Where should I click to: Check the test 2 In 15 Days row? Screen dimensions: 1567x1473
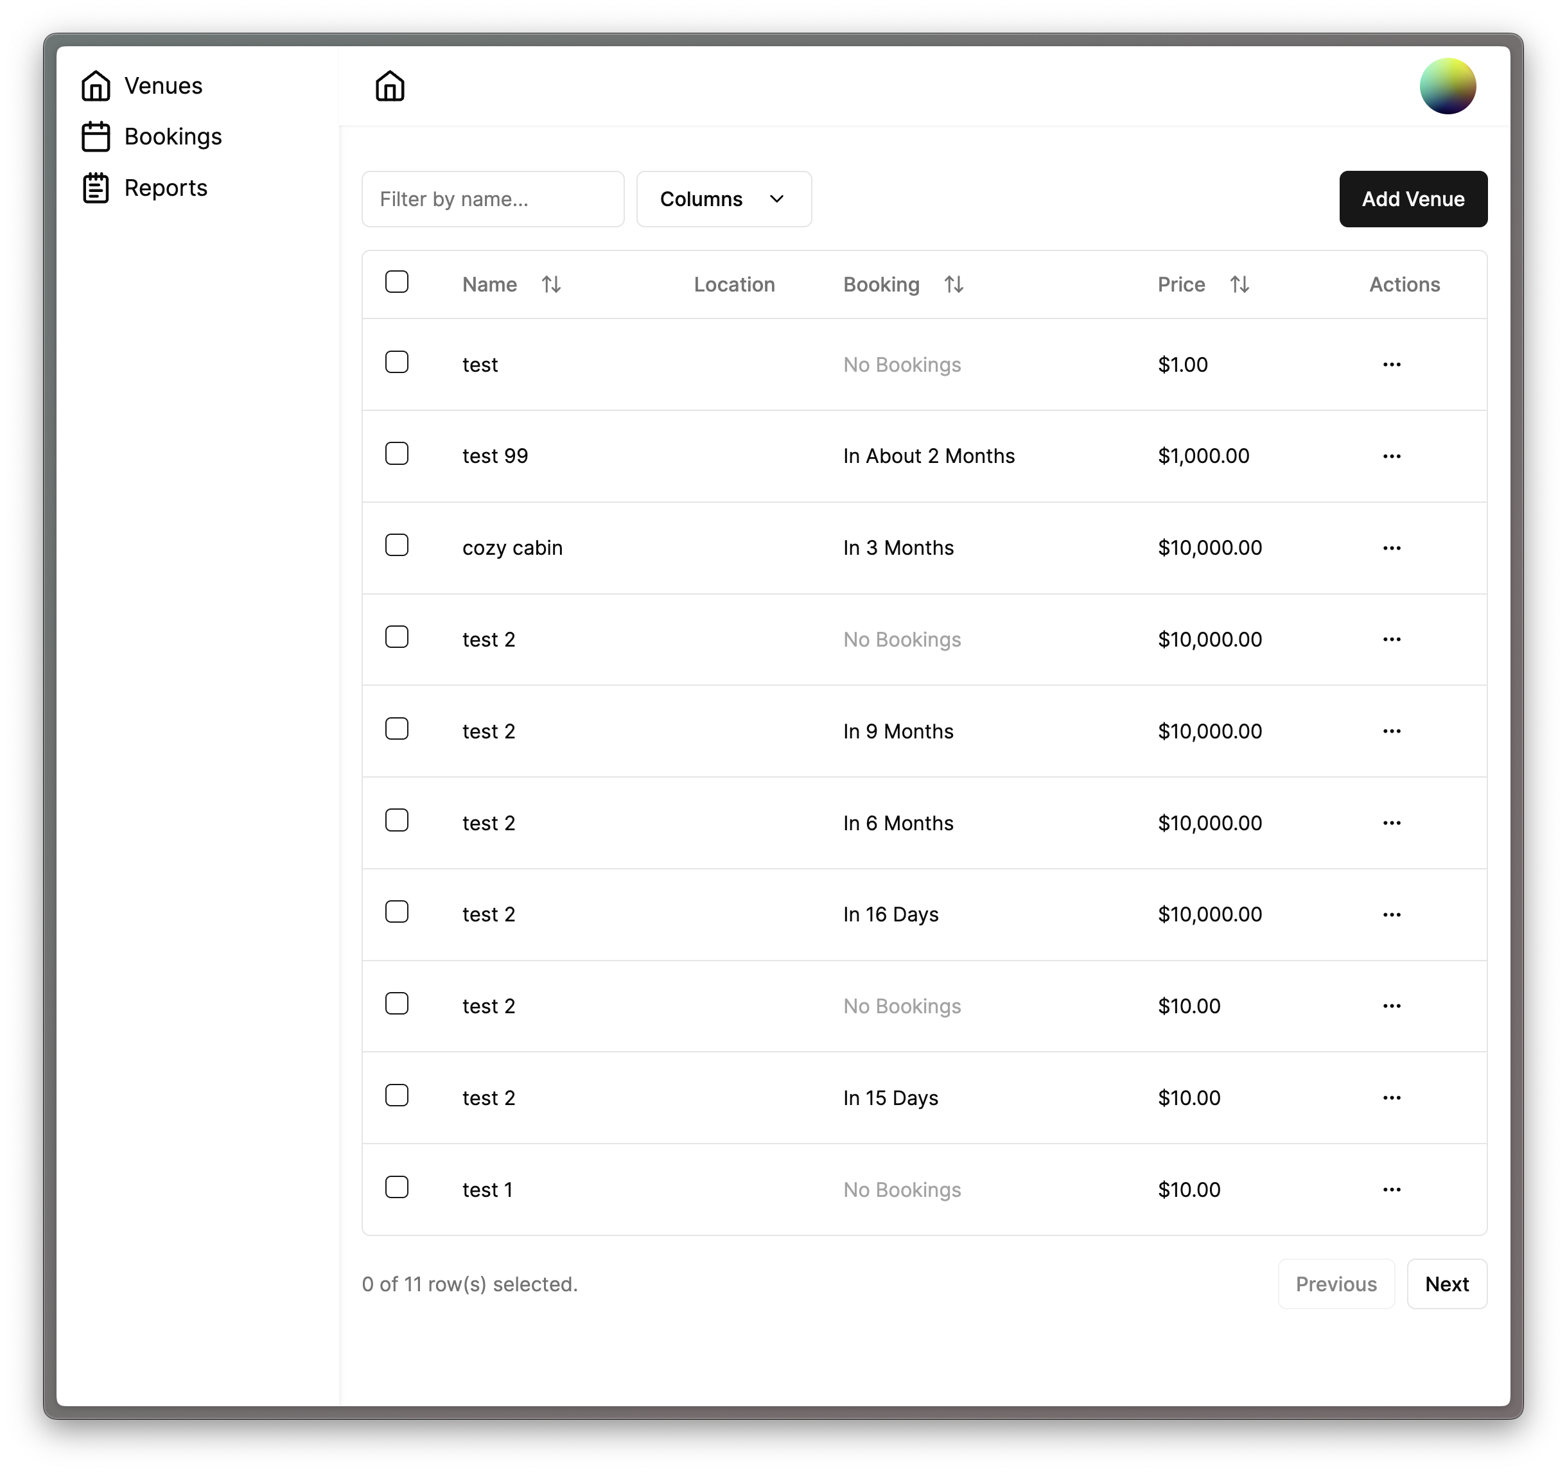[x=396, y=1095]
